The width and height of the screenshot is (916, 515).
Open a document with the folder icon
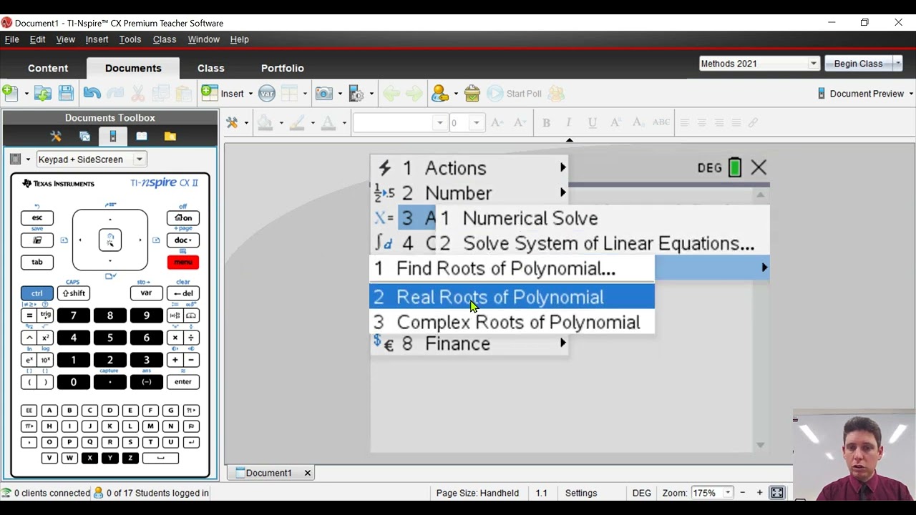[43, 94]
